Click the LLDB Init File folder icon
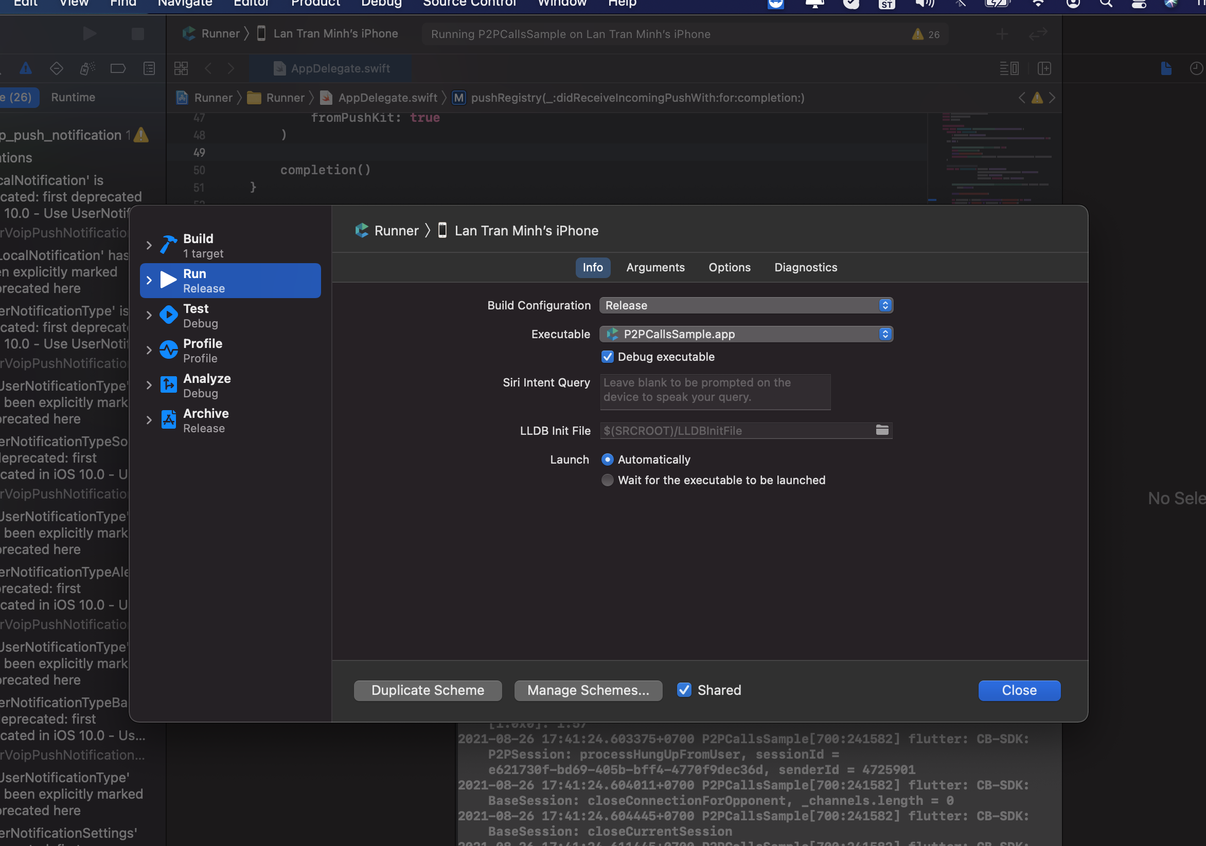Screen dimensions: 1206x846 pyautogui.click(x=882, y=430)
